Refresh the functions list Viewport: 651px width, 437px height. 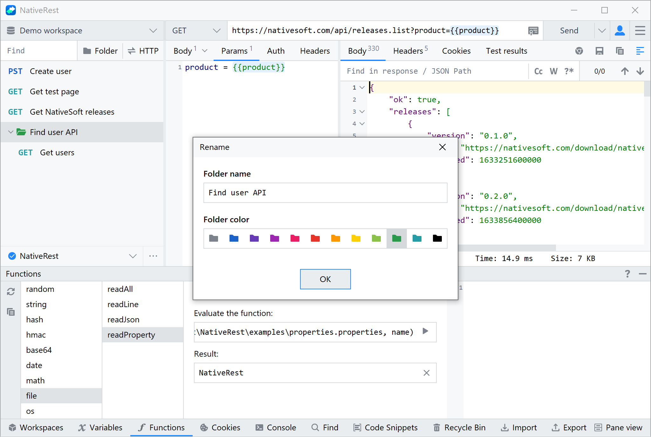click(11, 291)
